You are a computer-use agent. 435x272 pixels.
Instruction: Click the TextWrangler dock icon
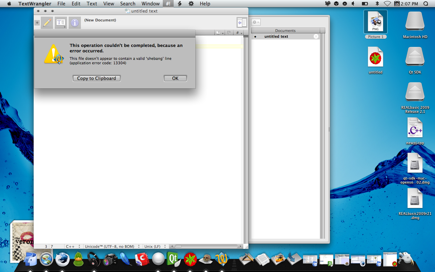click(222, 260)
